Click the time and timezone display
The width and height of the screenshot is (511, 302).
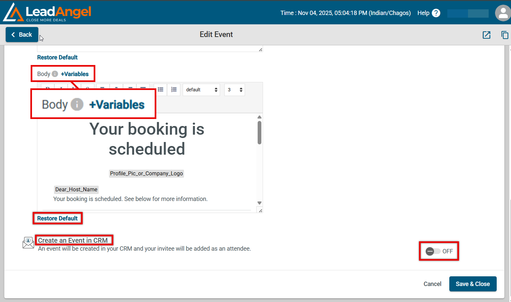pyautogui.click(x=345, y=13)
